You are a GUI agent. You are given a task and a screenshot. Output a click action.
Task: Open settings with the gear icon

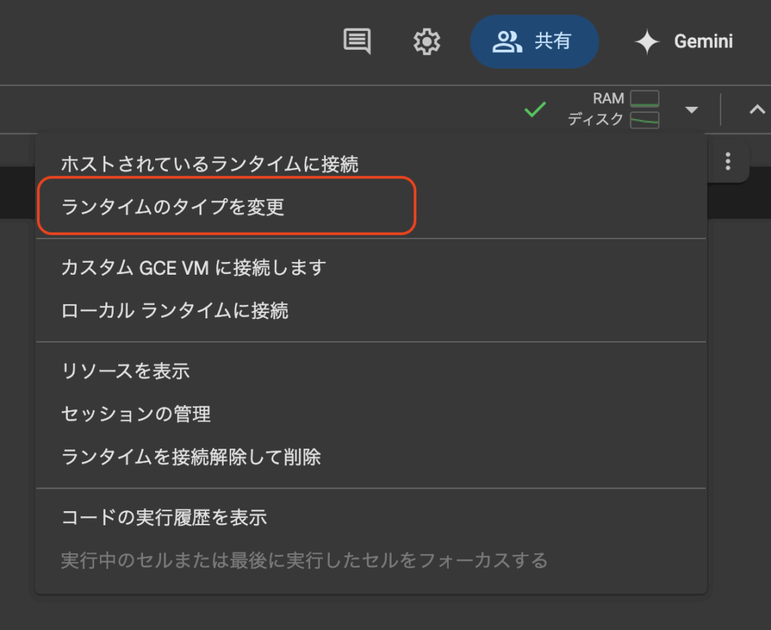(x=427, y=41)
